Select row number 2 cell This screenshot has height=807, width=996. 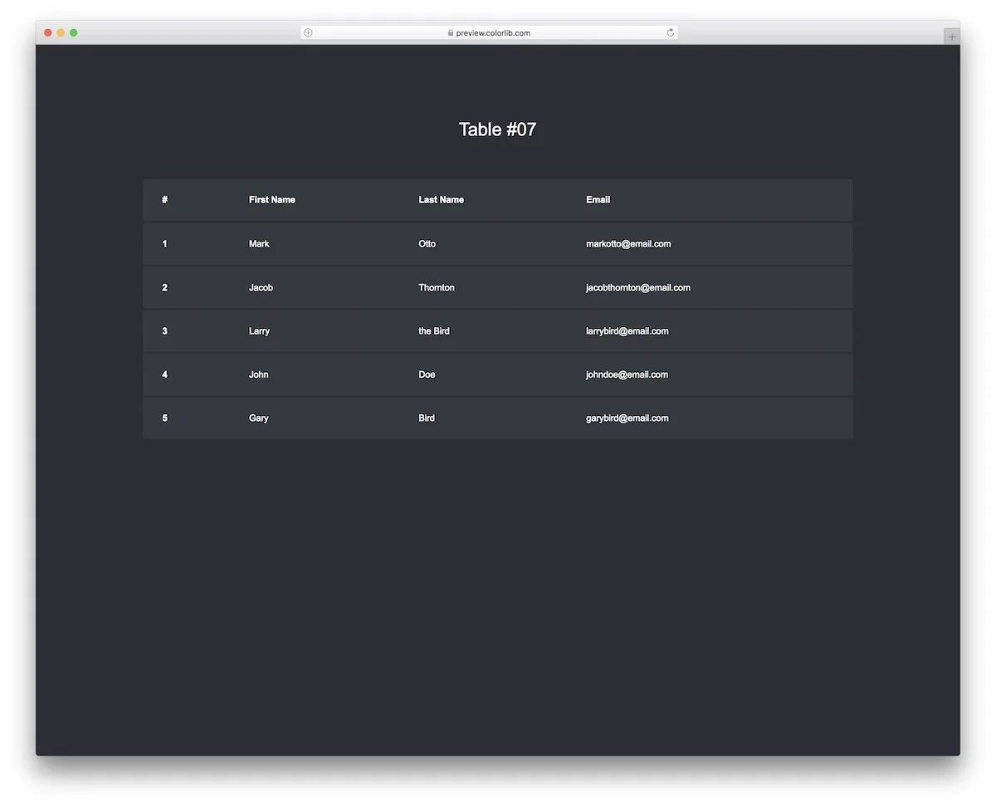(x=164, y=287)
